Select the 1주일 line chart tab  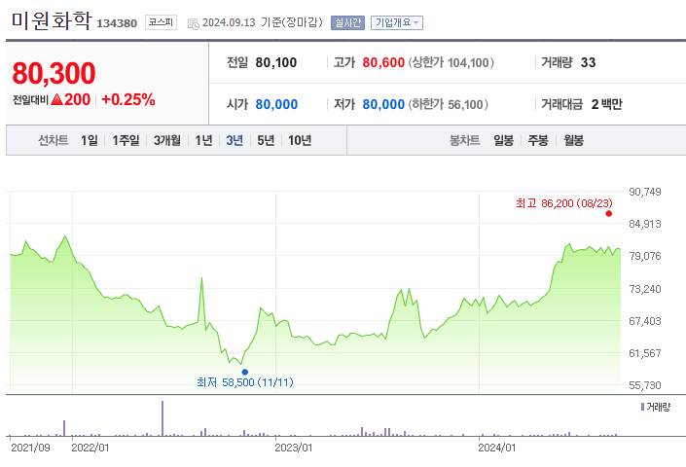(x=126, y=140)
